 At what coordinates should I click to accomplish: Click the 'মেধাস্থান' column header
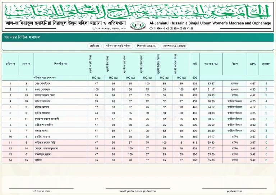tap(266, 64)
